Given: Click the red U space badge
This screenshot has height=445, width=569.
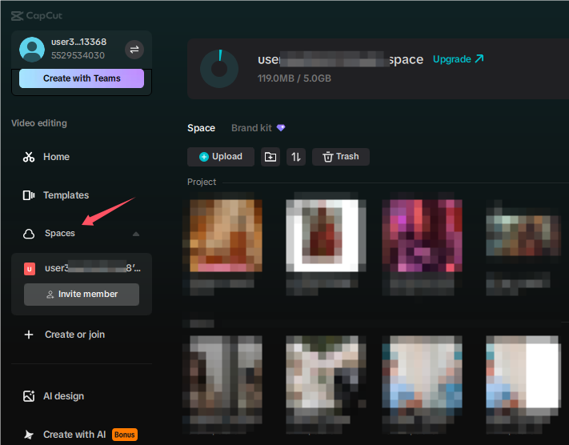Looking at the screenshot, I should pos(30,269).
